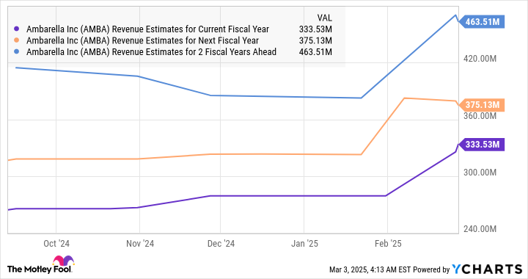Select the 333.53M purple value flag
The image size is (528, 279).
click(x=482, y=145)
